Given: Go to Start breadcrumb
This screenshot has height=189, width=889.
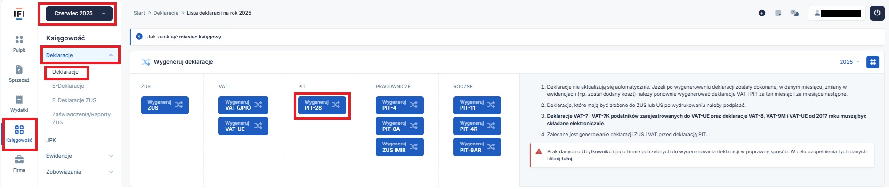Looking at the screenshot, I should (x=139, y=13).
